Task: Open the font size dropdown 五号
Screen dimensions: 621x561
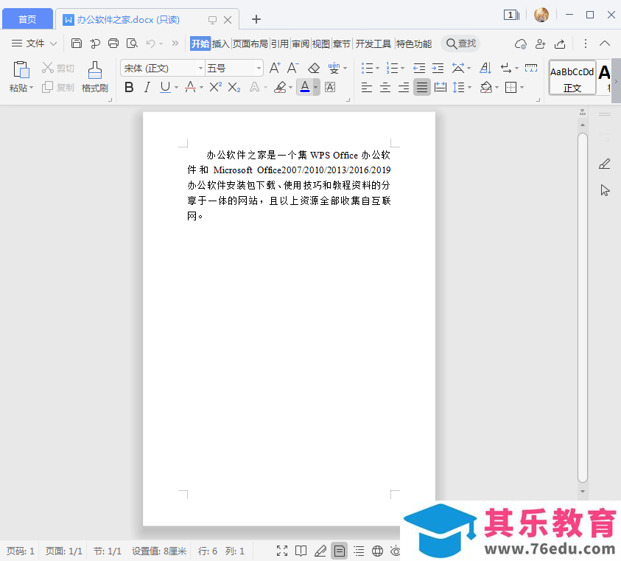Action: click(x=259, y=69)
